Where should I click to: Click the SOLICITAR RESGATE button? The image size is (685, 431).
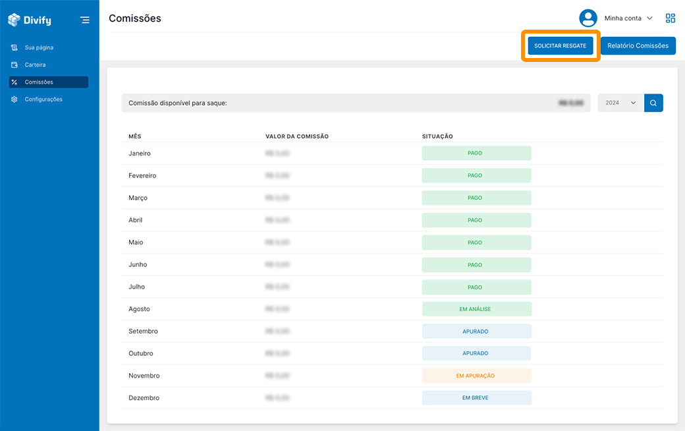[560, 45]
